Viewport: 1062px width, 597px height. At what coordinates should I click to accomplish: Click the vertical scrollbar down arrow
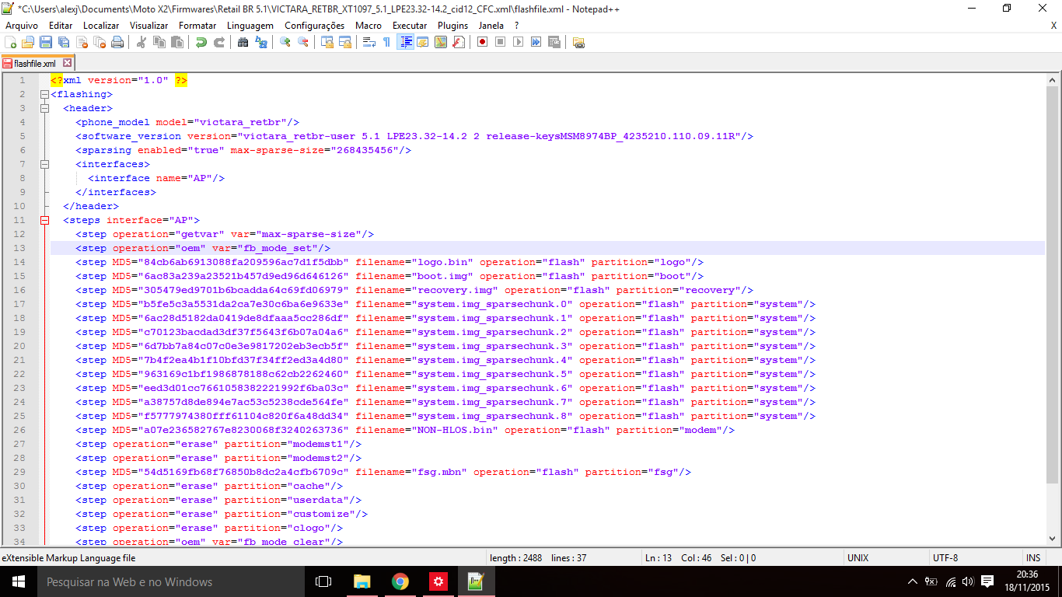[1053, 538]
